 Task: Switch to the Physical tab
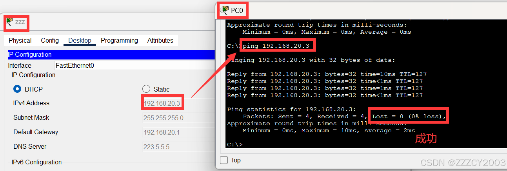pyautogui.click(x=20, y=40)
